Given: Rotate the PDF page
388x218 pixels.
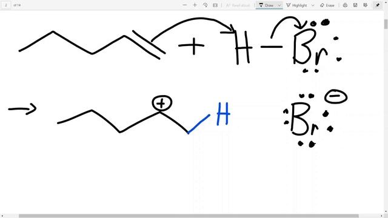Looking at the screenshot, I should coord(205,5).
